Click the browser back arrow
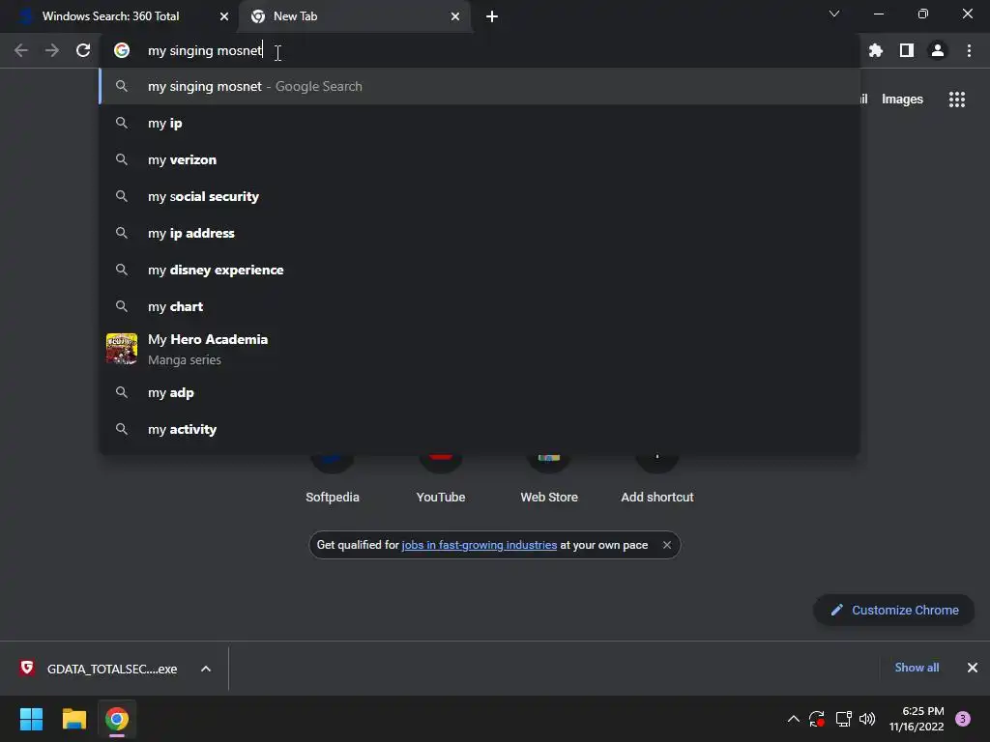 click(x=21, y=50)
